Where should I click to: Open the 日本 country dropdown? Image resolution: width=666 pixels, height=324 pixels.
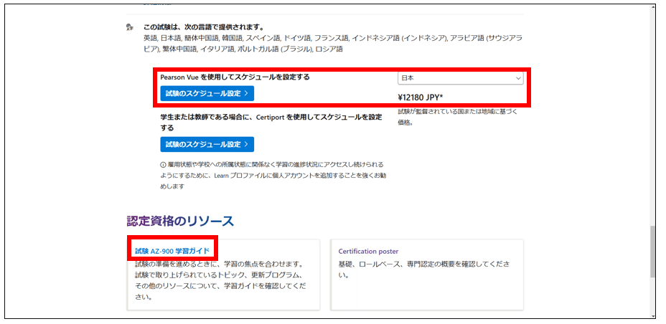[461, 78]
